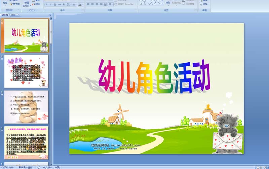Switch to the Outline tab
This screenshot has height=169, width=269.
pyautogui.click(x=13, y=15)
